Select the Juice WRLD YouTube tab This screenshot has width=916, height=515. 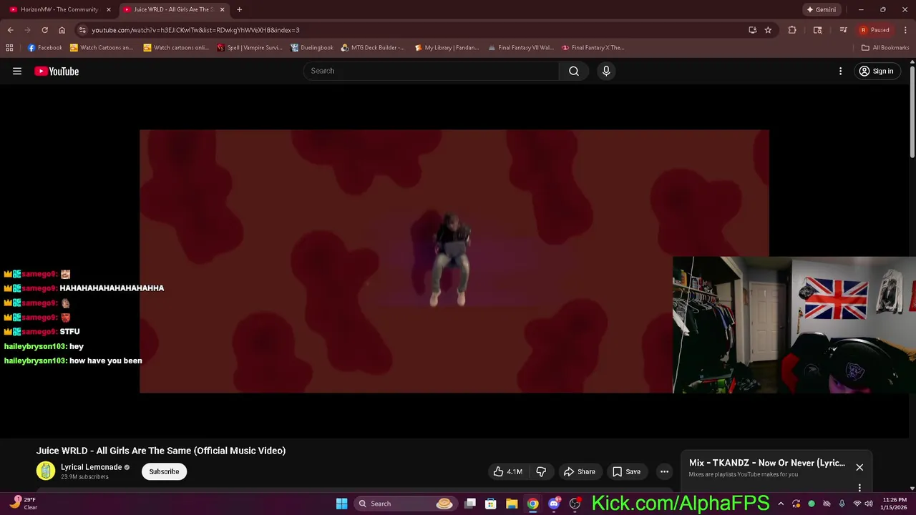pos(173,9)
